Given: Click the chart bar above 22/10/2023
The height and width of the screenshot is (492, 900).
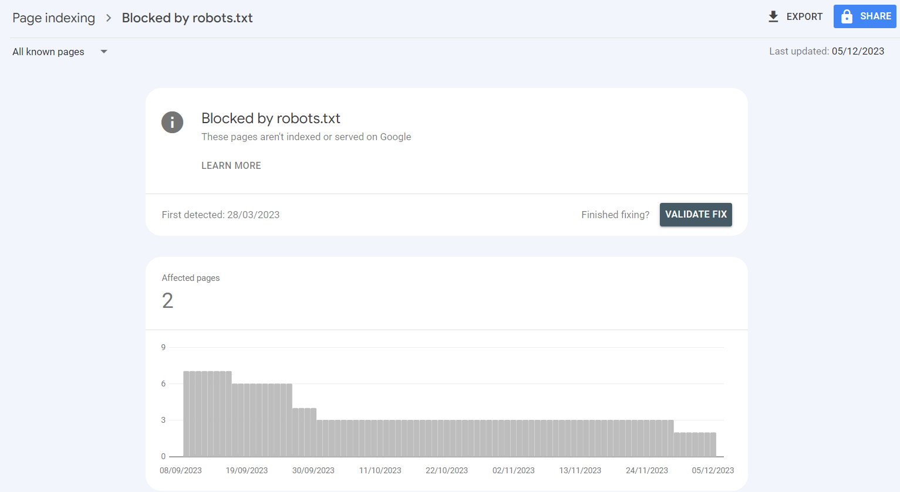Looking at the screenshot, I should (447, 438).
